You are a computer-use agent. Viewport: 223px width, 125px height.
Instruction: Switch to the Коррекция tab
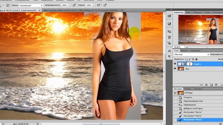[x=195, y=50]
